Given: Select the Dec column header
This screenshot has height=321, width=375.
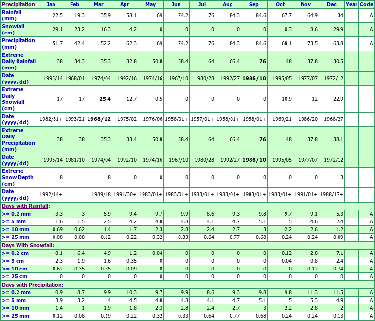Looking at the screenshot, I should (x=332, y=4).
